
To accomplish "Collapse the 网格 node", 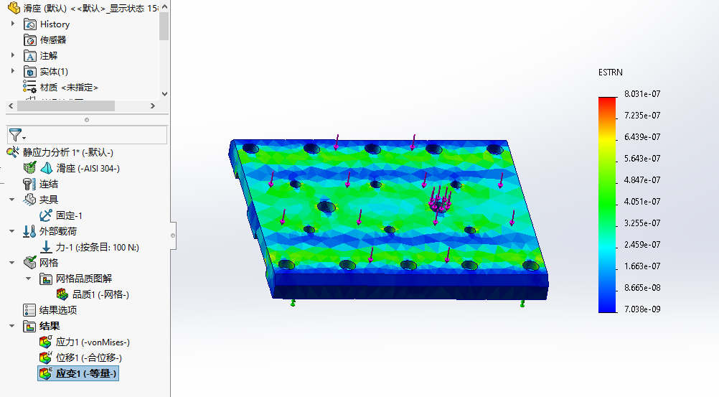I will point(12,263).
